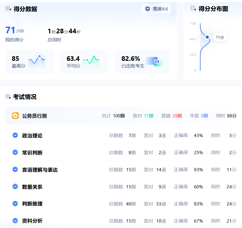This screenshot has width=242, height=228.
Task: Expand the 政治理论 section
Action: point(15,135)
